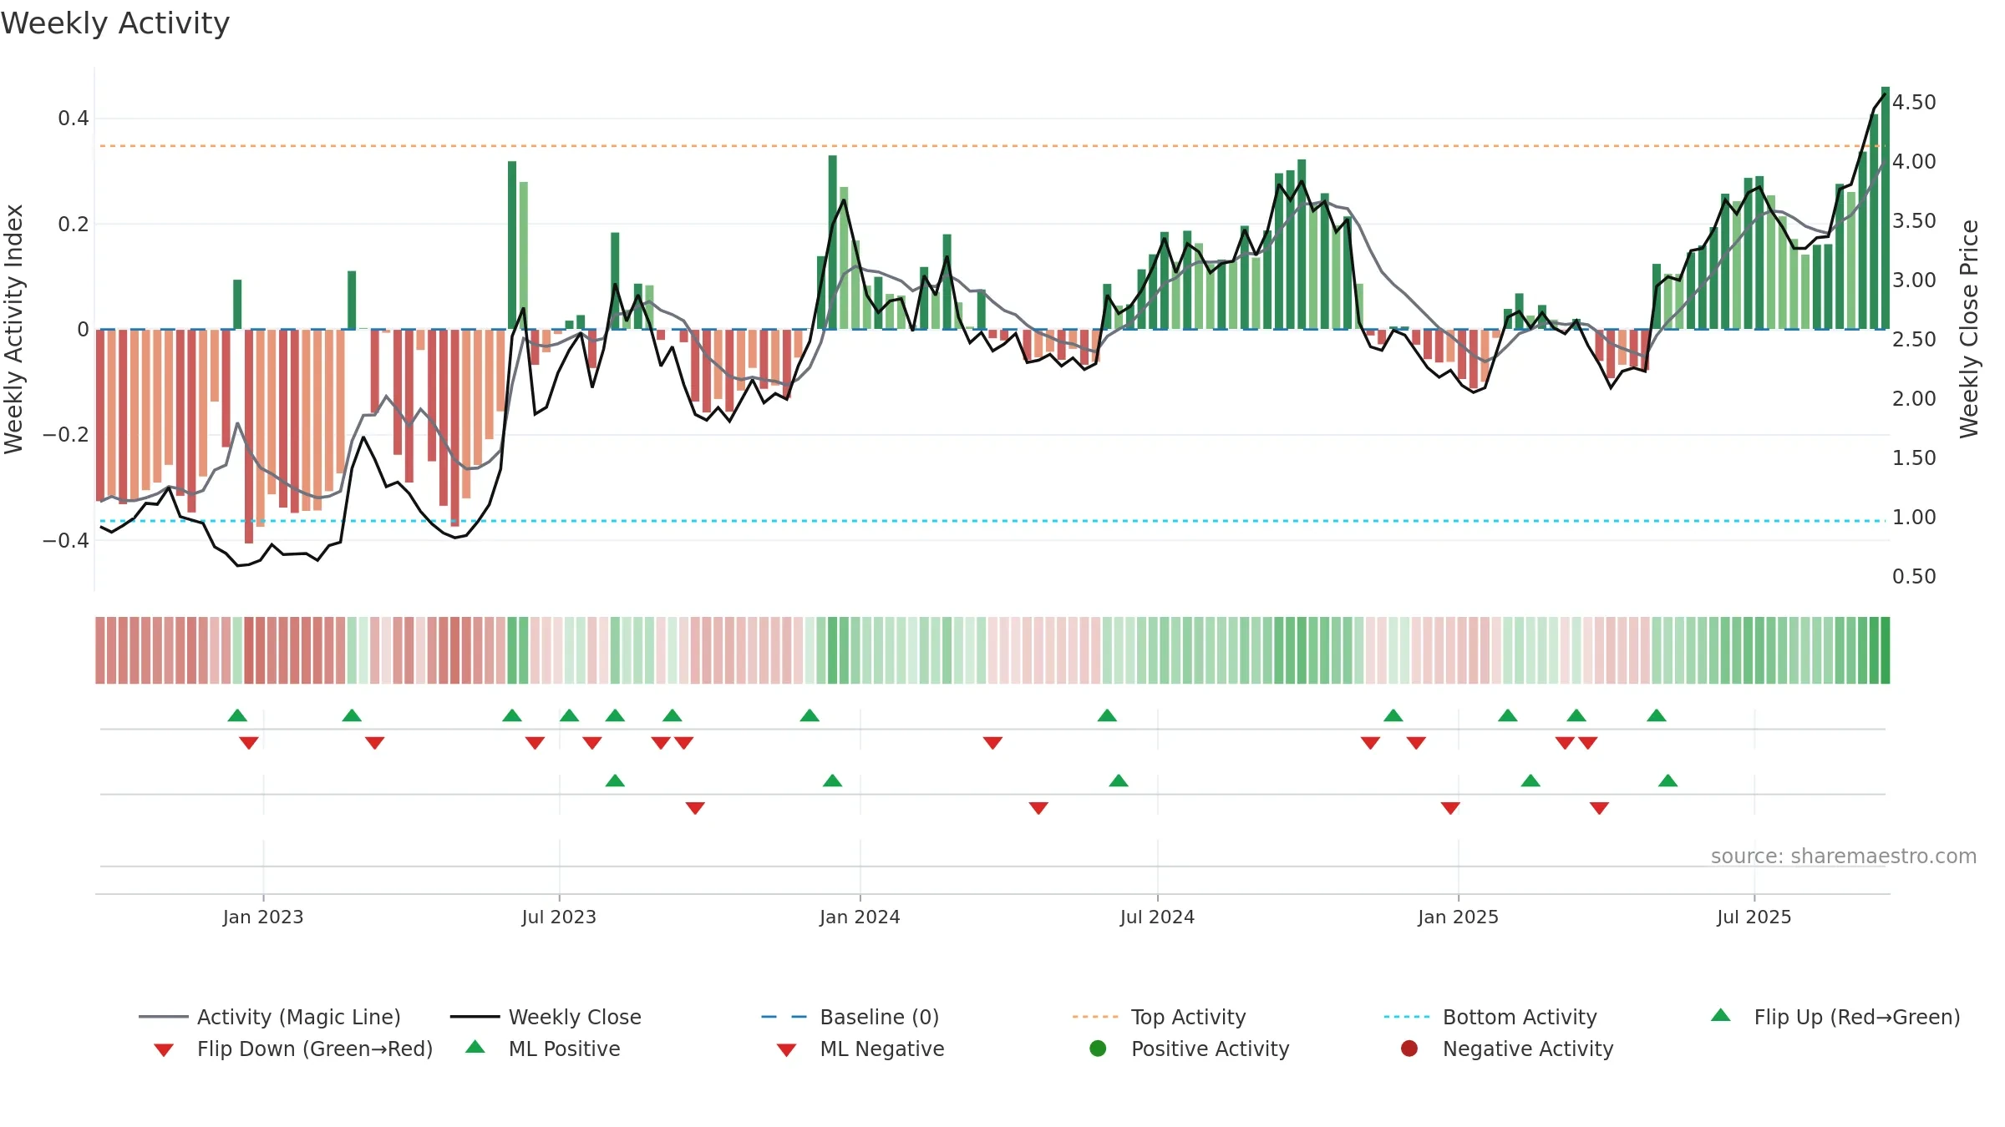2005x1127 pixels.
Task: Click the 'Weekly Activity' chart title
Action: 115,23
